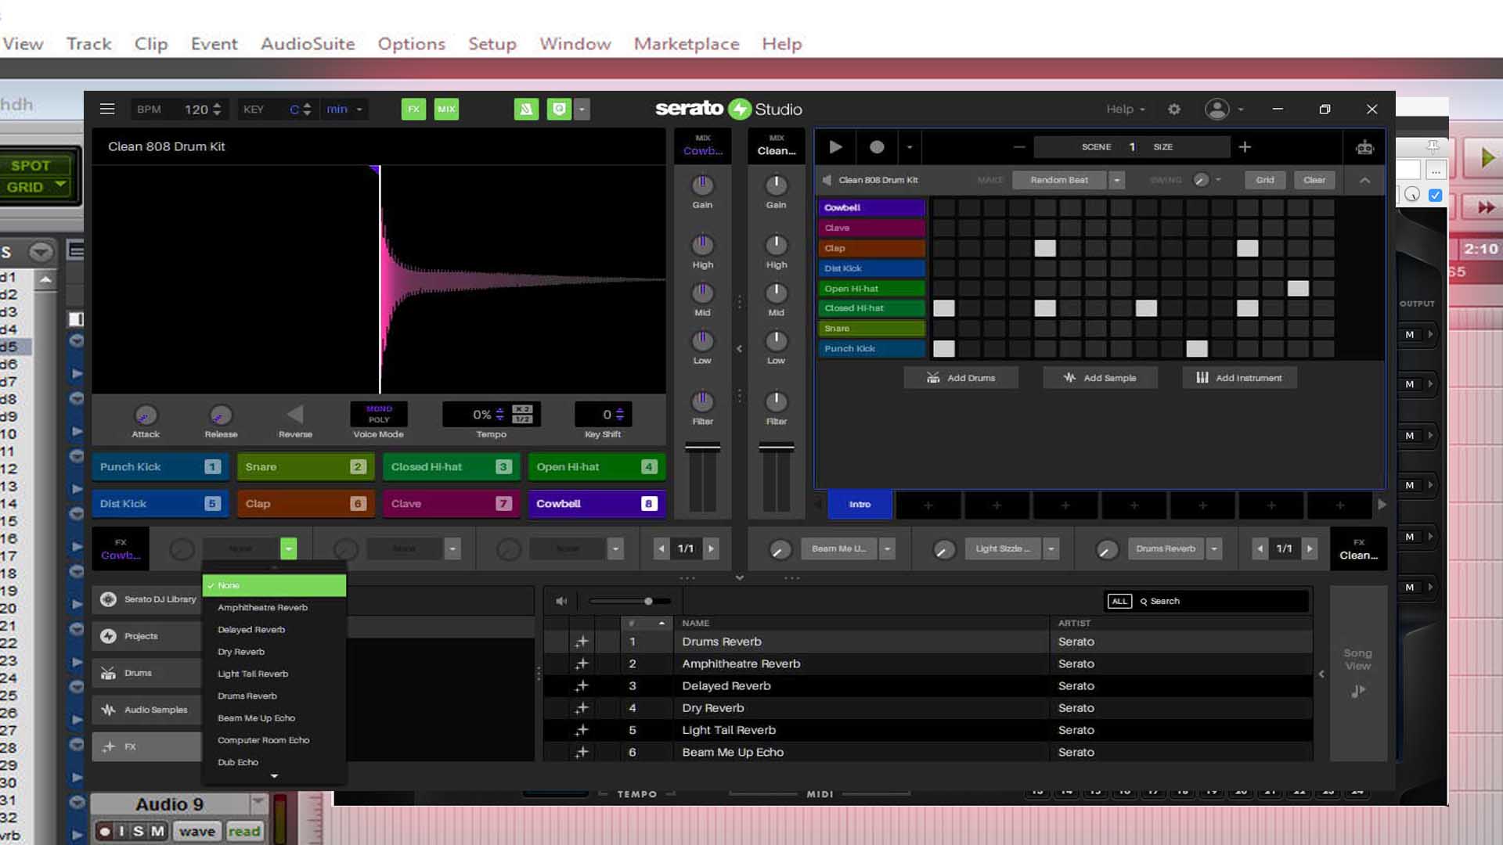The image size is (1503, 845).
Task: Toggle the green MIX button
Action: [x=446, y=110]
